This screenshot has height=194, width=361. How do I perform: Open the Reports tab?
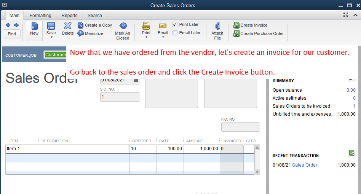[x=69, y=15]
